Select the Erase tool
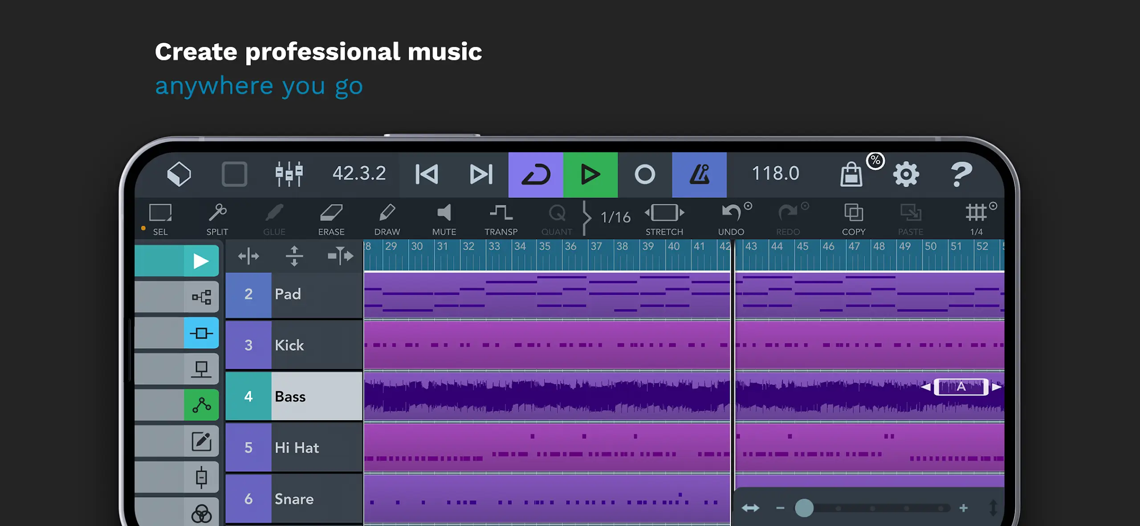The width and height of the screenshot is (1140, 526). [331, 218]
